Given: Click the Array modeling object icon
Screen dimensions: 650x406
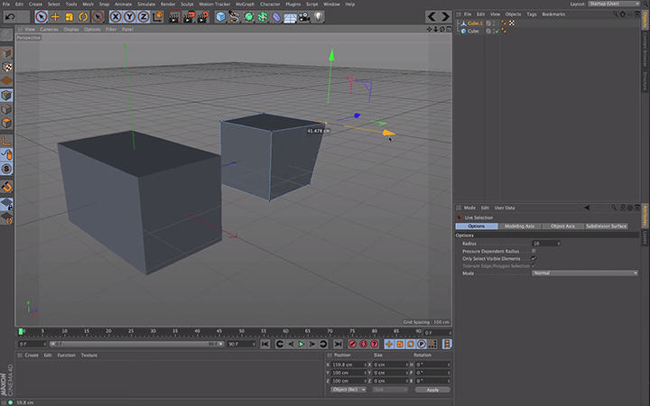Looking at the screenshot, I should pyautogui.click(x=263, y=17).
